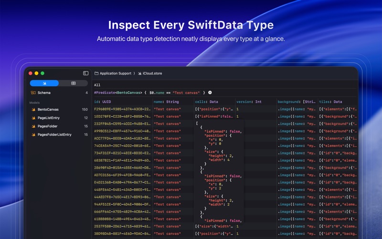Sort by the background column header
The height and width of the screenshot is (239, 382).
(297, 102)
